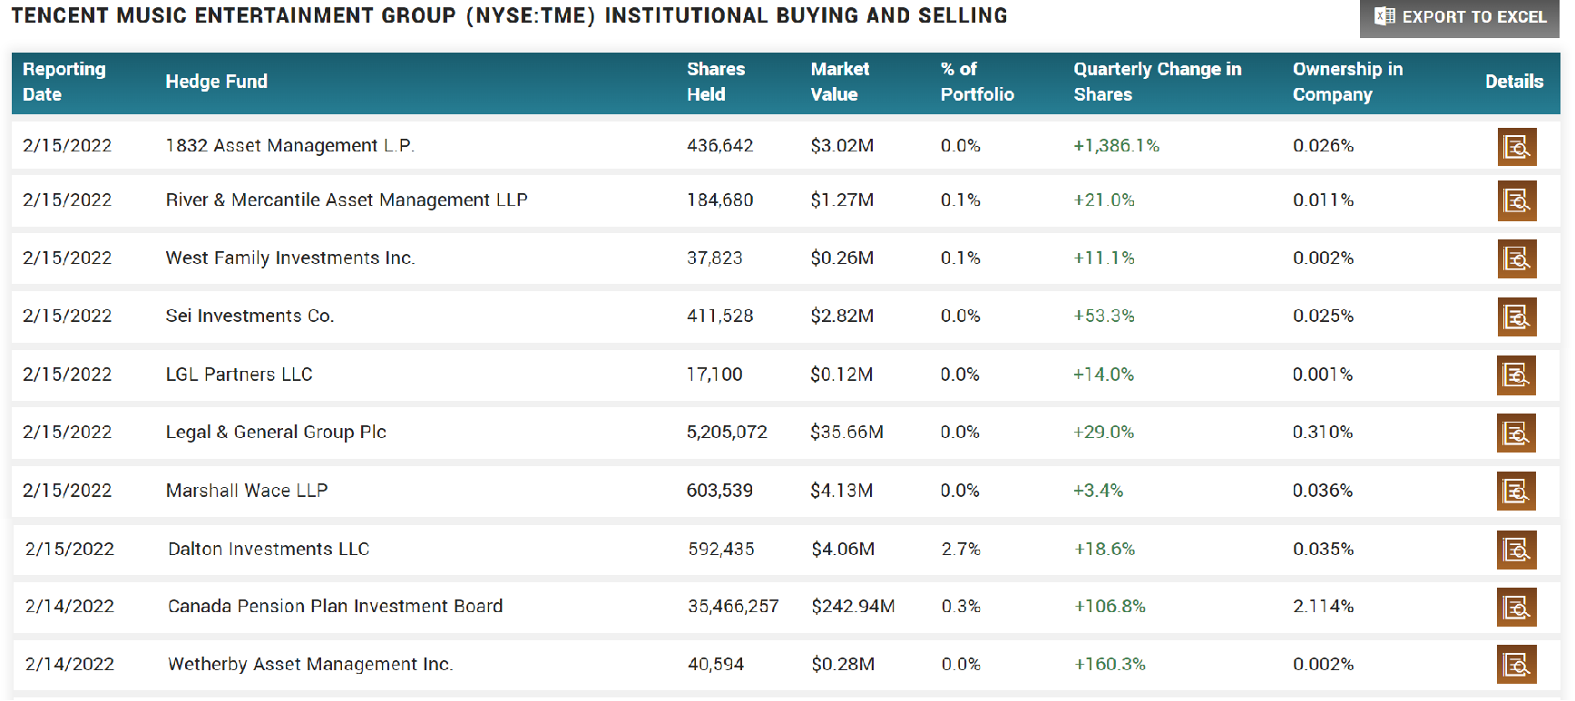
Task: Sort by % of Portfolio column header
Action: 977,82
